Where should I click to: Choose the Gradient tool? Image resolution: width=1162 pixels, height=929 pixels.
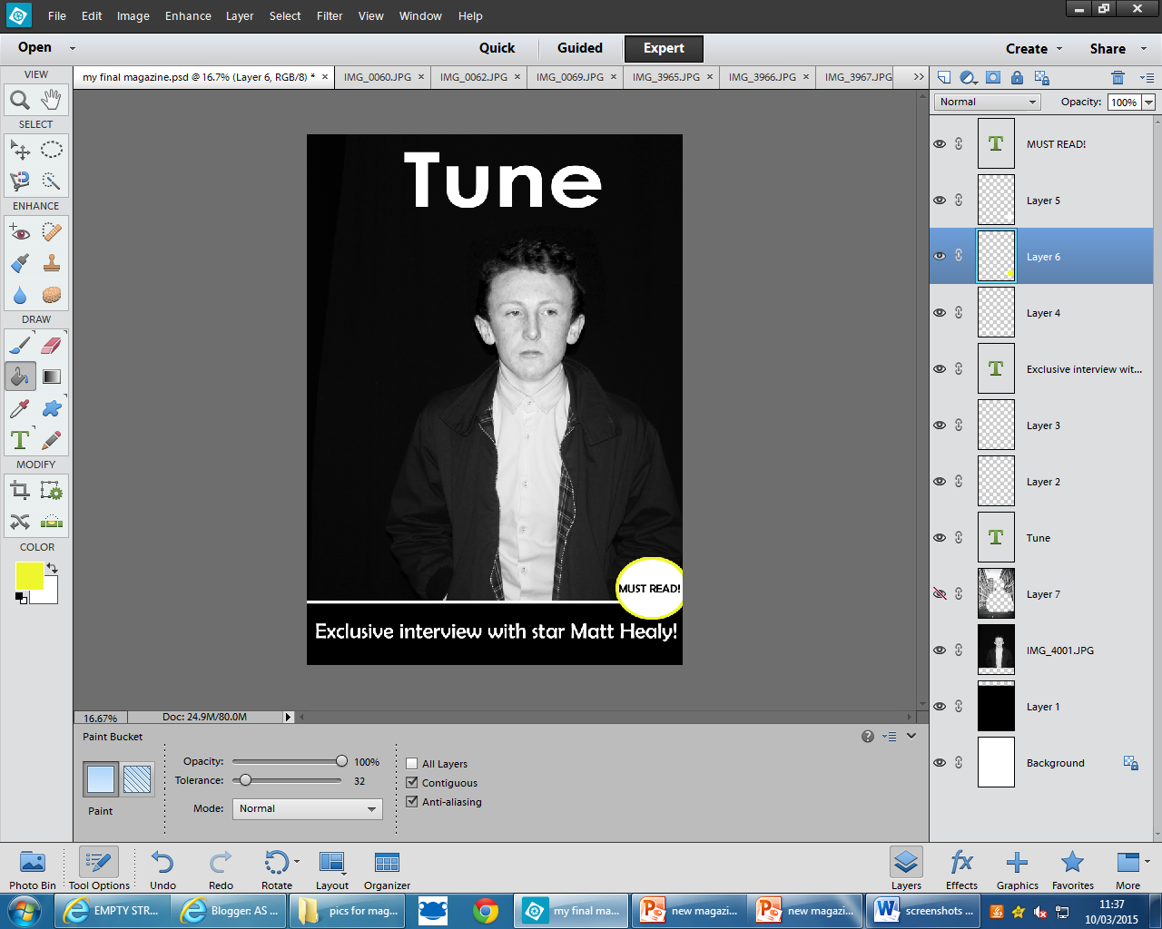tap(52, 376)
